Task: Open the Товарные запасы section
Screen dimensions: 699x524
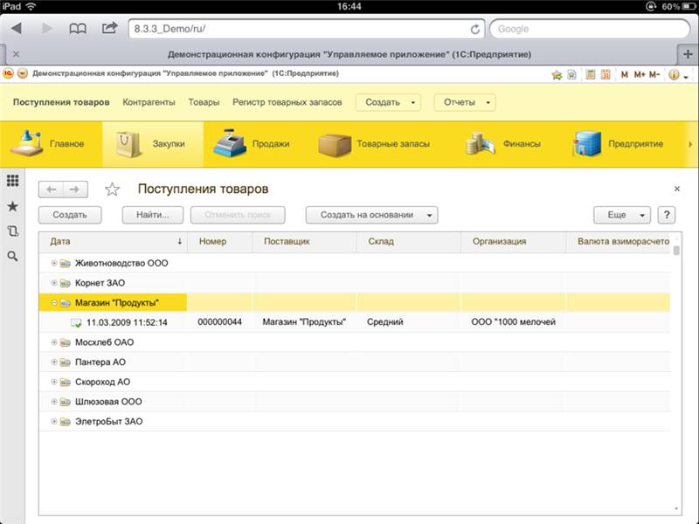Action: (375, 144)
